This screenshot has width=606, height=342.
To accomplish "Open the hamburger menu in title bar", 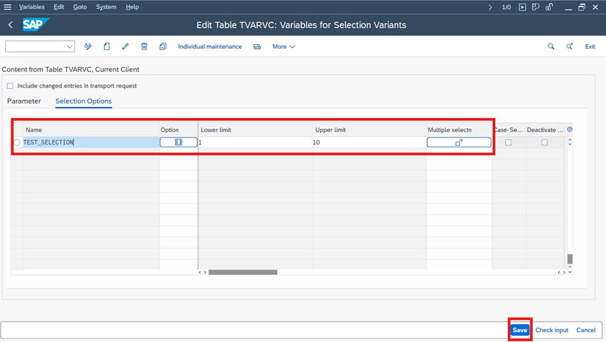I will coord(8,7).
